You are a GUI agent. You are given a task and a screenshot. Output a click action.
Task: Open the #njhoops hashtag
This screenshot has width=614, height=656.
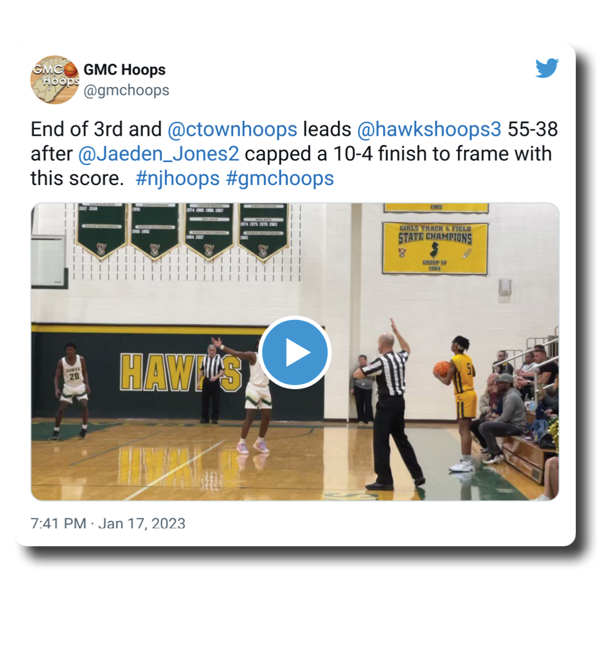pos(178,178)
